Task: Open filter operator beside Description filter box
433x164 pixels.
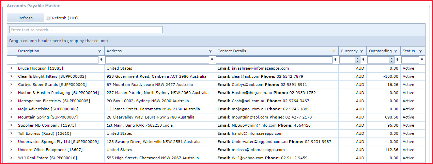Action: tap(101, 60)
